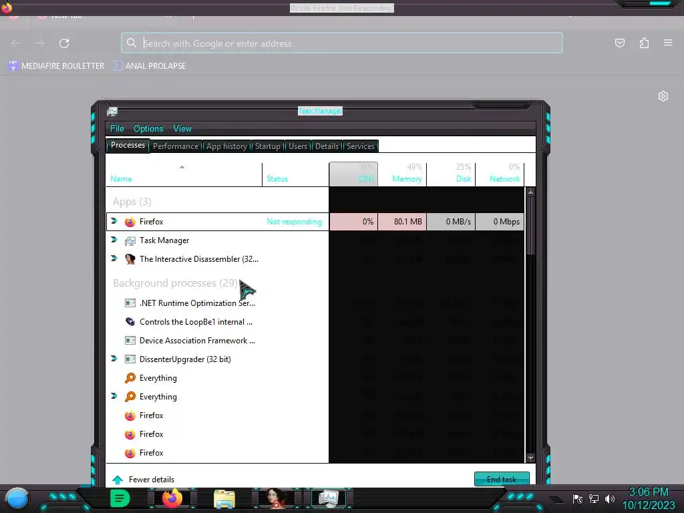Click the Firefox address search field
The image size is (684, 513).
click(342, 43)
